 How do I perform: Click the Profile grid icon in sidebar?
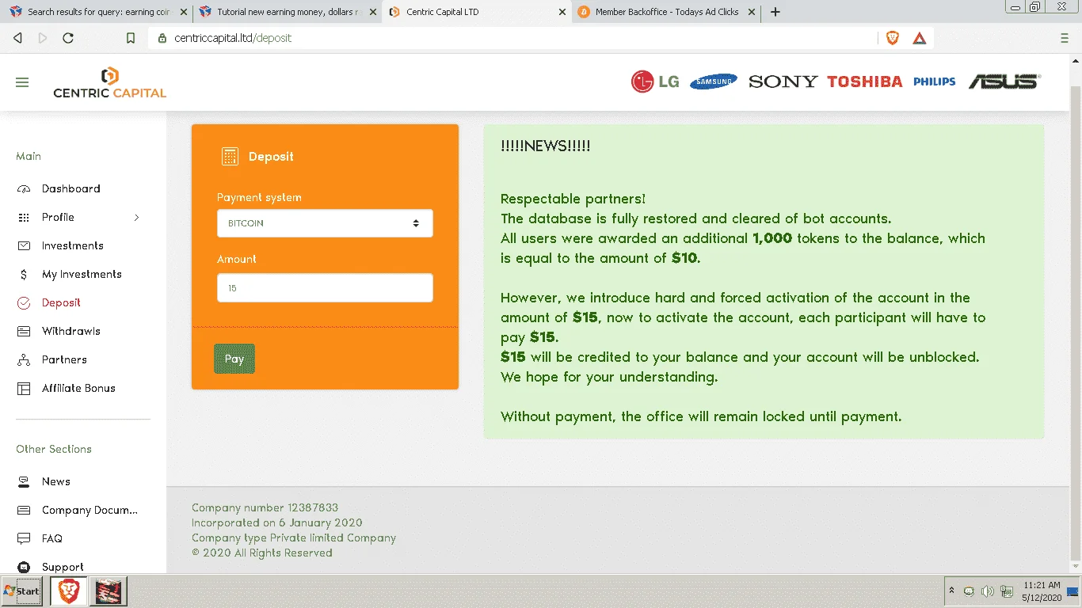[x=24, y=218]
